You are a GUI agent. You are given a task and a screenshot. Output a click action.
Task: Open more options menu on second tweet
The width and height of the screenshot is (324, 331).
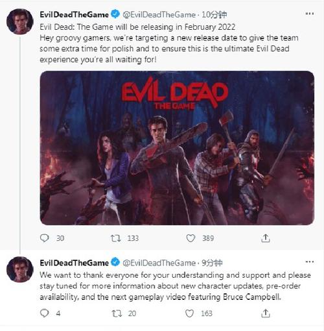(x=310, y=262)
